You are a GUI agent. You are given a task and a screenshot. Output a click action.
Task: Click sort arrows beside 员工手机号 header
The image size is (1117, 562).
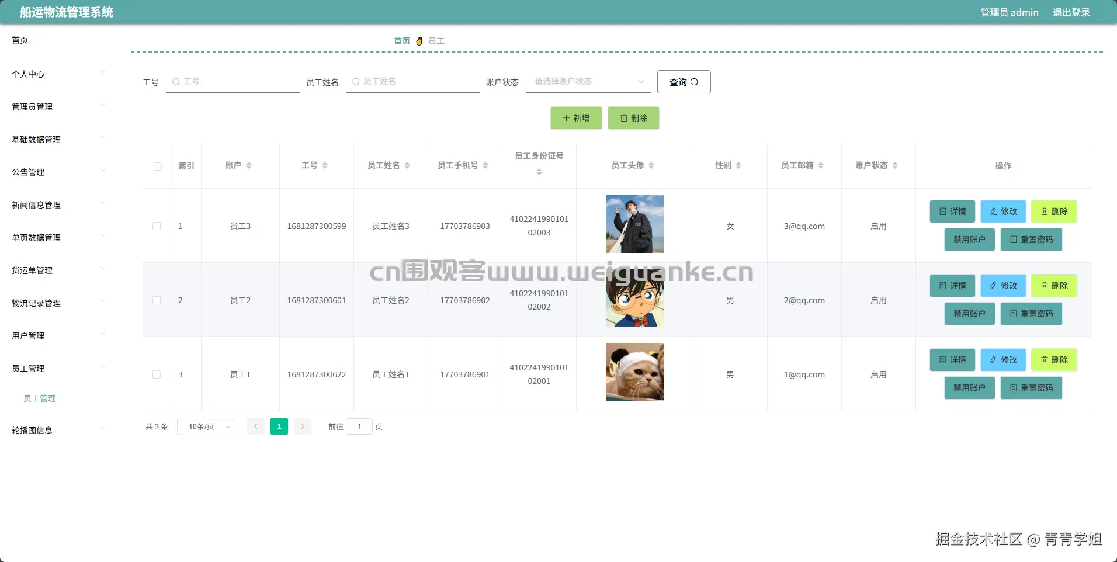tap(485, 166)
